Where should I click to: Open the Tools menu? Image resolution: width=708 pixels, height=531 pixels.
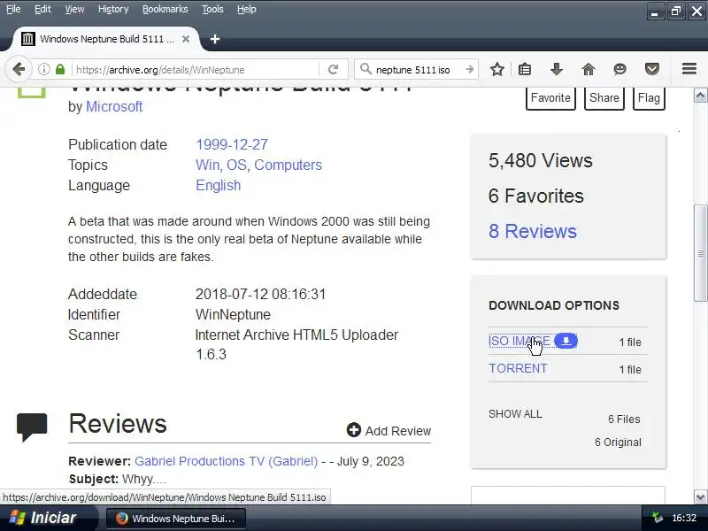pos(212,9)
